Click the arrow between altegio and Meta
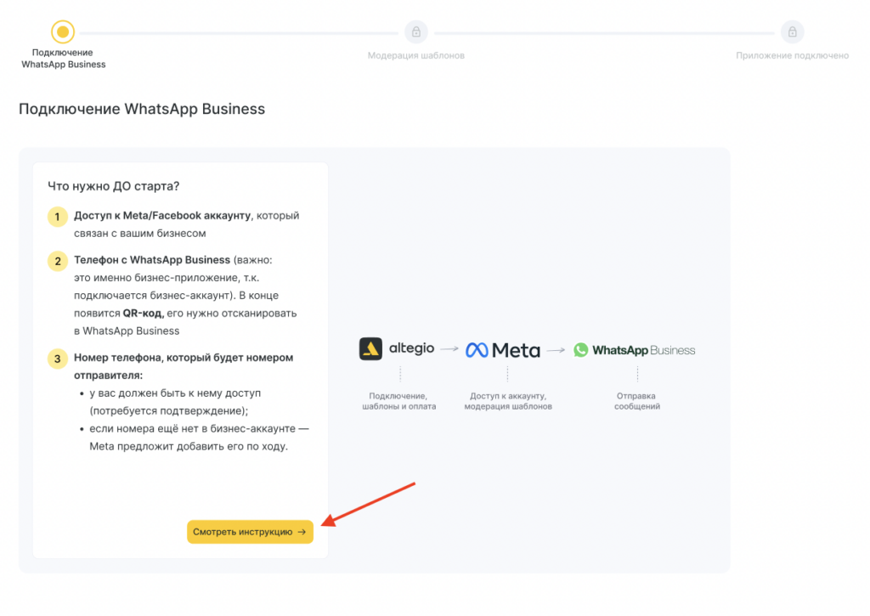This screenshot has height=616, width=870. [449, 350]
